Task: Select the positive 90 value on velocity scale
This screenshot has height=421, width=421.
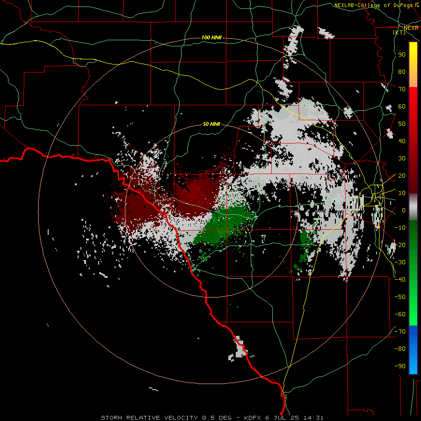Action: [x=402, y=55]
